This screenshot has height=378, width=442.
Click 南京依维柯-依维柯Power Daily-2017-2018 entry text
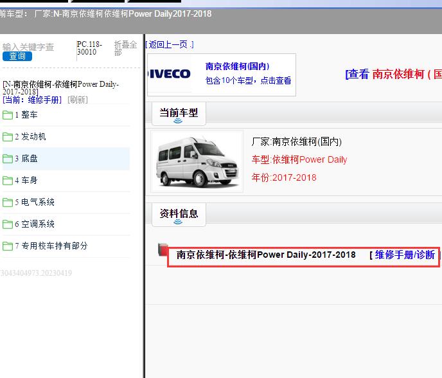[266, 255]
